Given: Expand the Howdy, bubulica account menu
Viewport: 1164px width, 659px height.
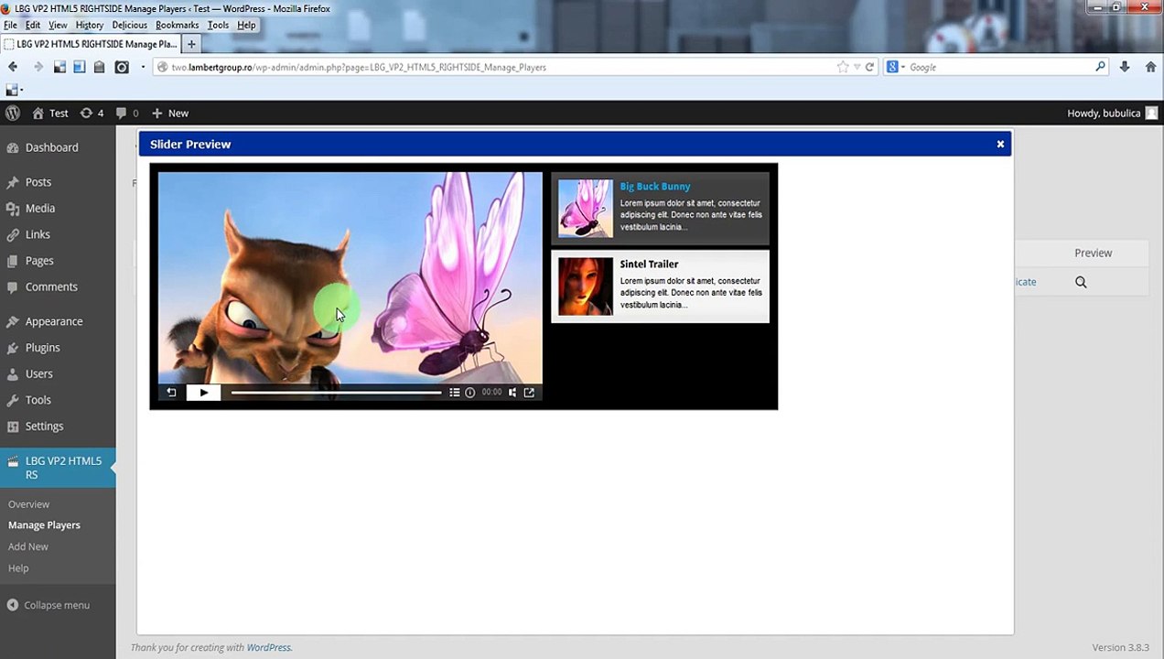Looking at the screenshot, I should [1112, 113].
